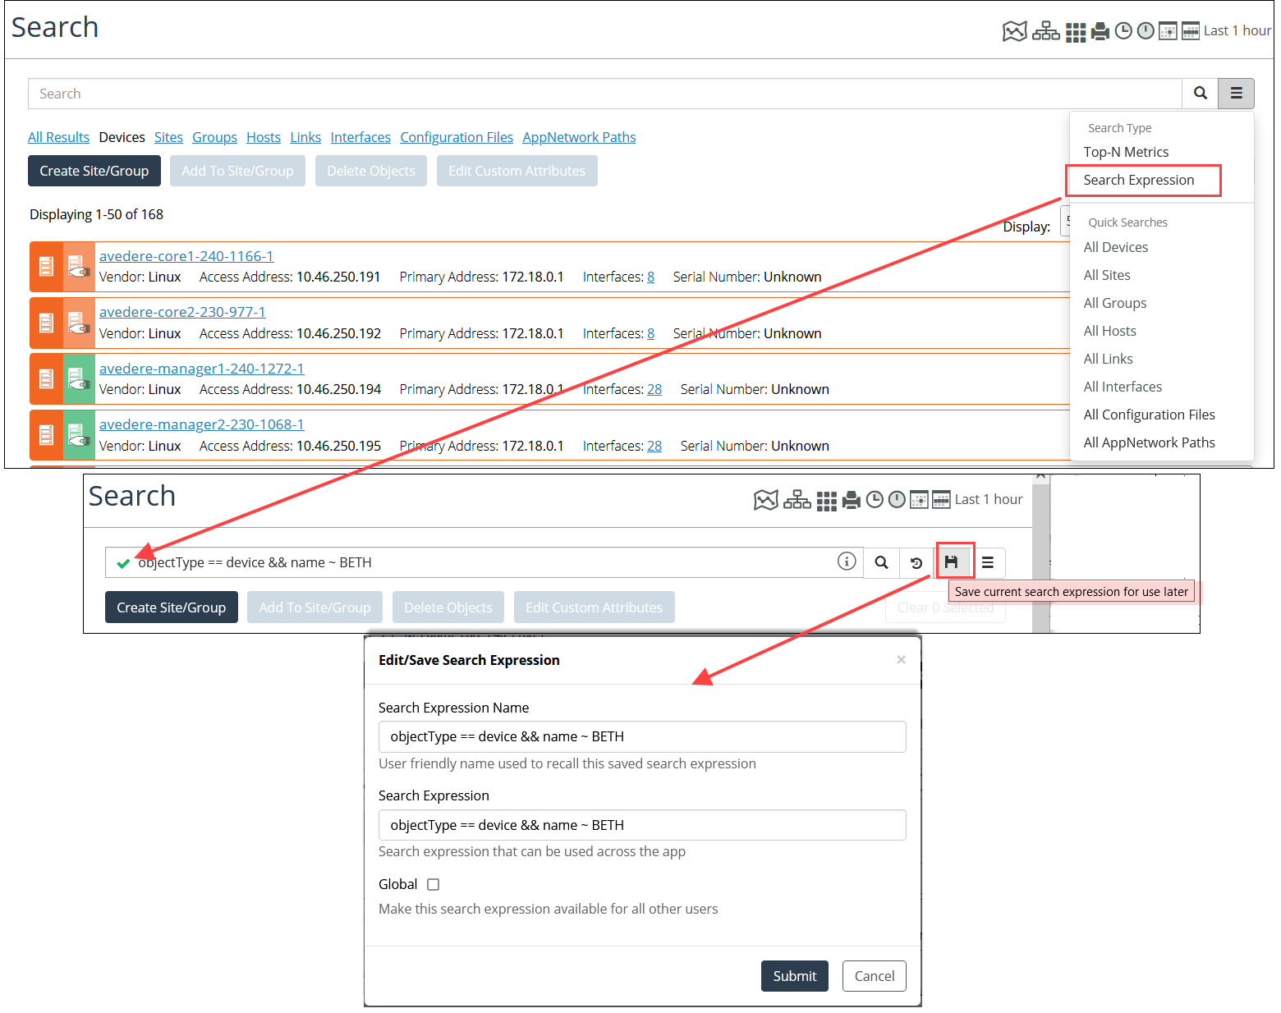Click the info icon inside the expression field
Viewport: 1281px width, 1013px height.
tap(846, 562)
